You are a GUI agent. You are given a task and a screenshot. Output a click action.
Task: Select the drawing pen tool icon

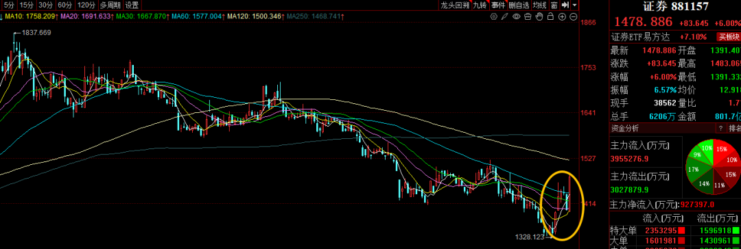[505, 16]
